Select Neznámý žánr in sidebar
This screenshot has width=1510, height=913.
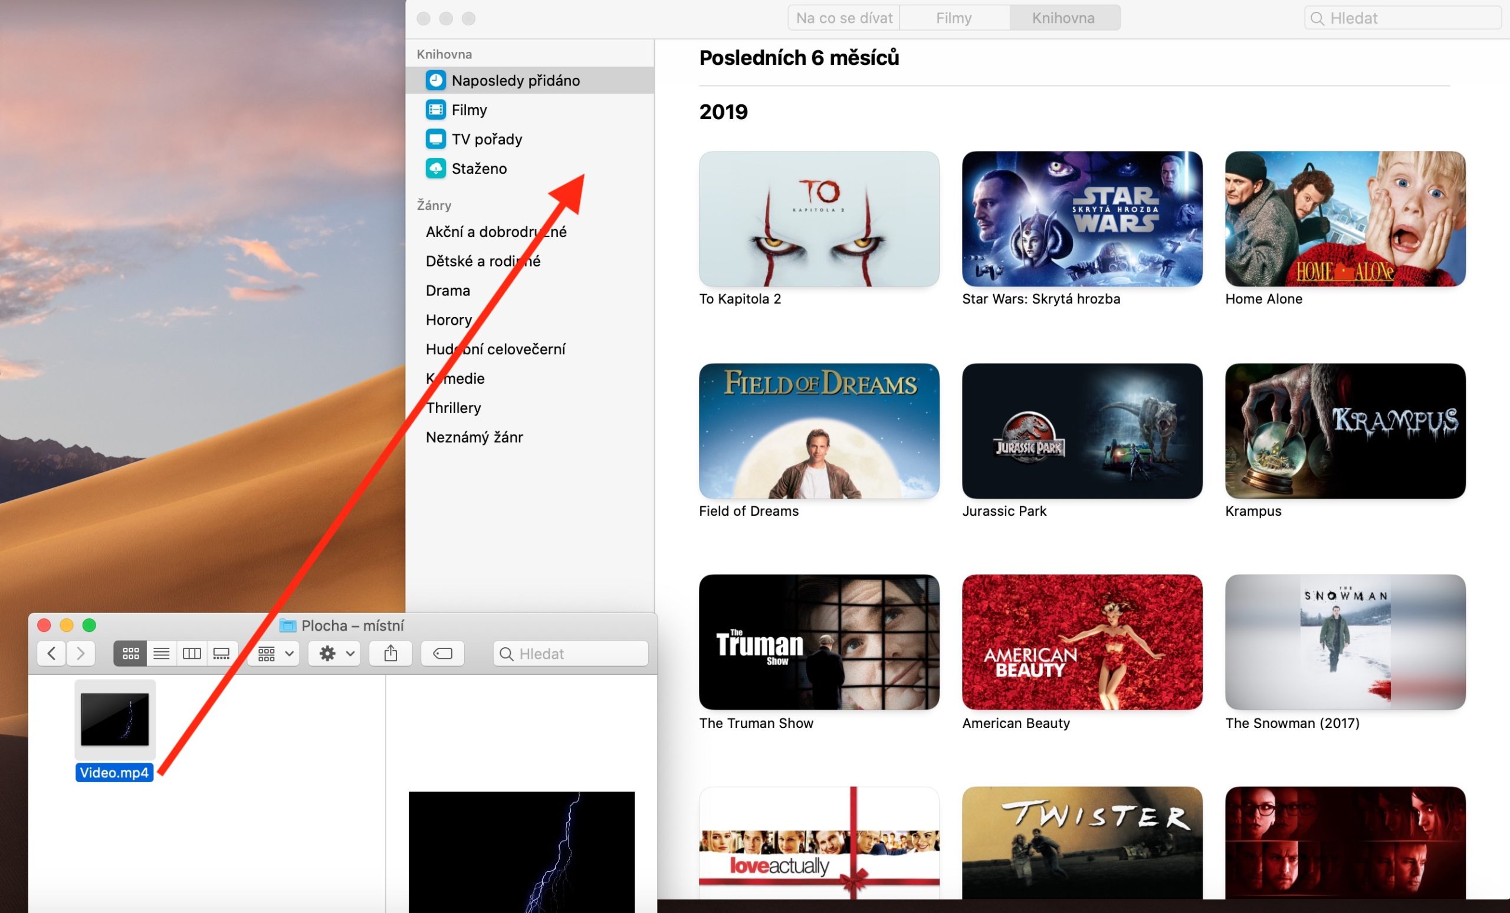click(x=474, y=437)
